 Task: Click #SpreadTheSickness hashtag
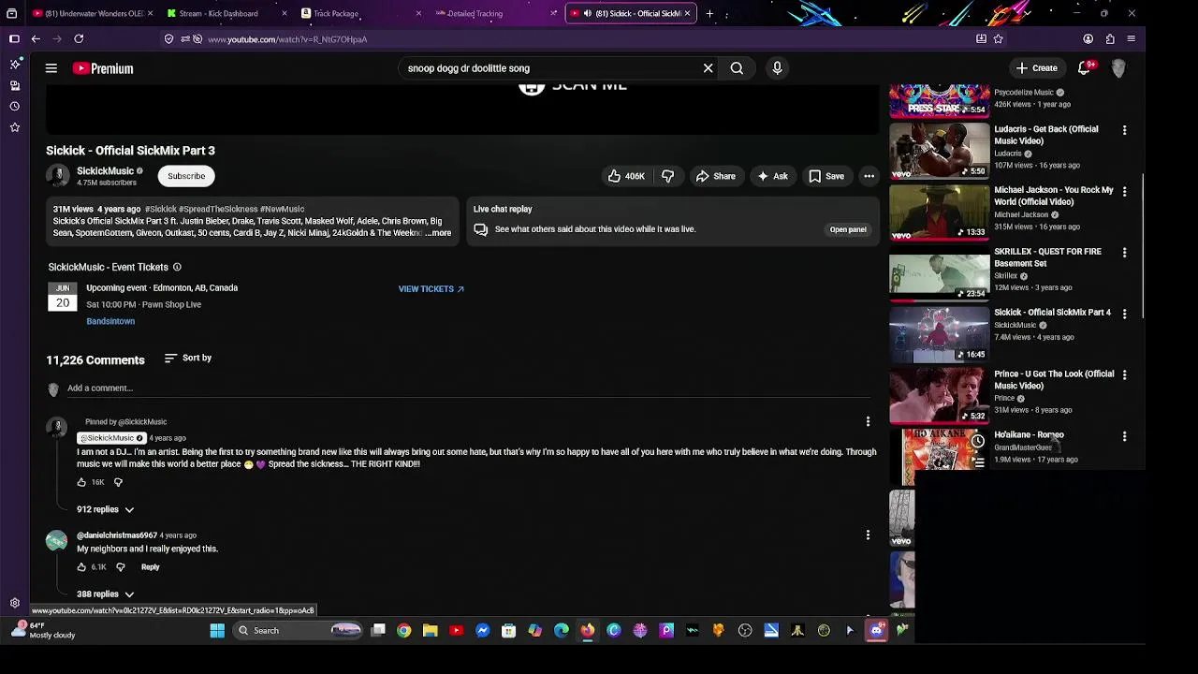(x=218, y=210)
